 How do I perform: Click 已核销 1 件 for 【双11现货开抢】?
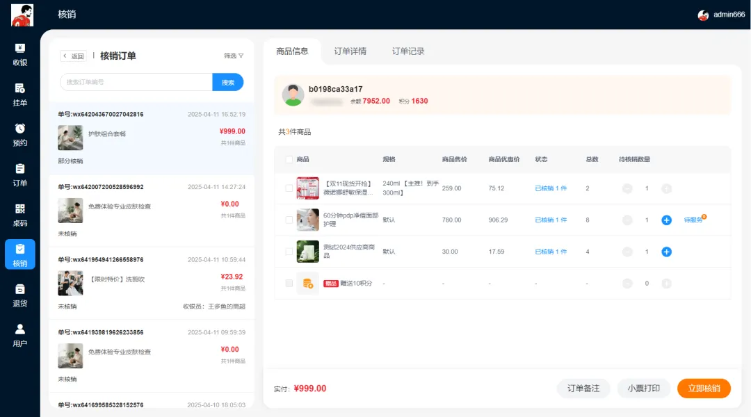551,188
